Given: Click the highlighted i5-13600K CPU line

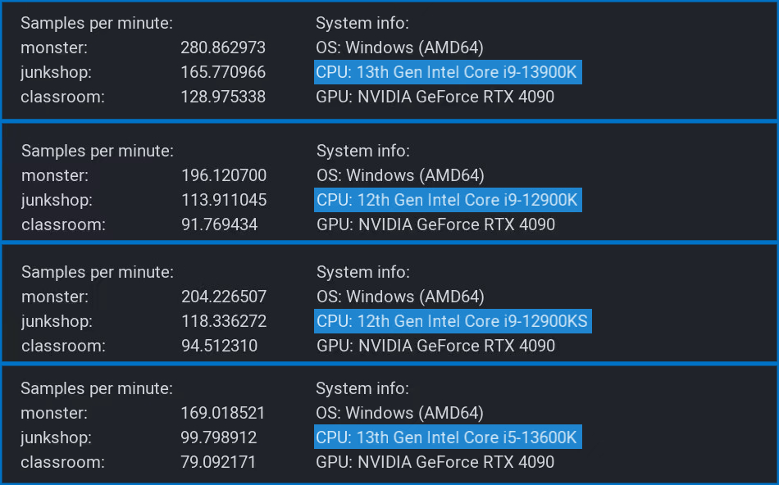Looking at the screenshot, I should point(448,437).
